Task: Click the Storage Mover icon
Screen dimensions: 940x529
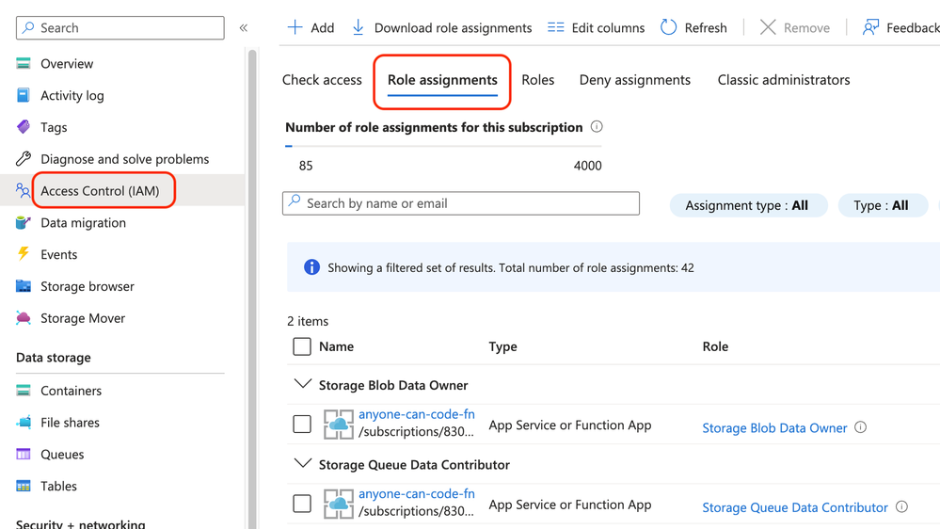Action: point(24,318)
